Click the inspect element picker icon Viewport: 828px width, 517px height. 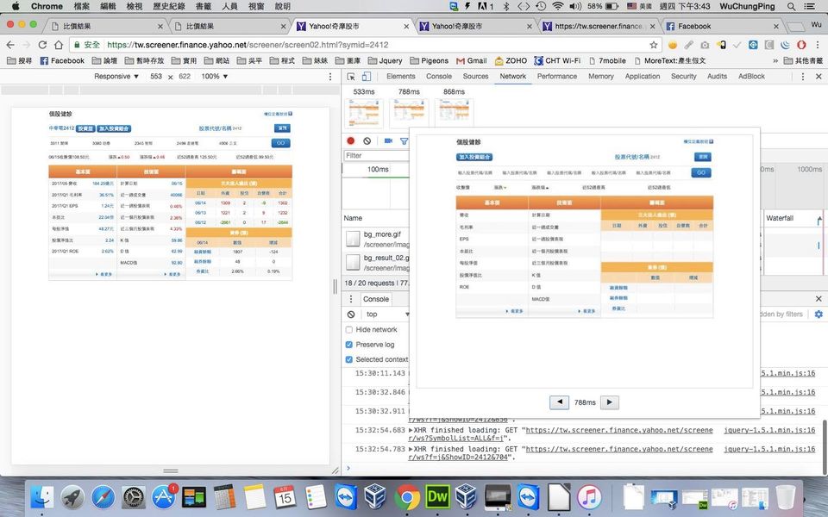[x=352, y=76]
